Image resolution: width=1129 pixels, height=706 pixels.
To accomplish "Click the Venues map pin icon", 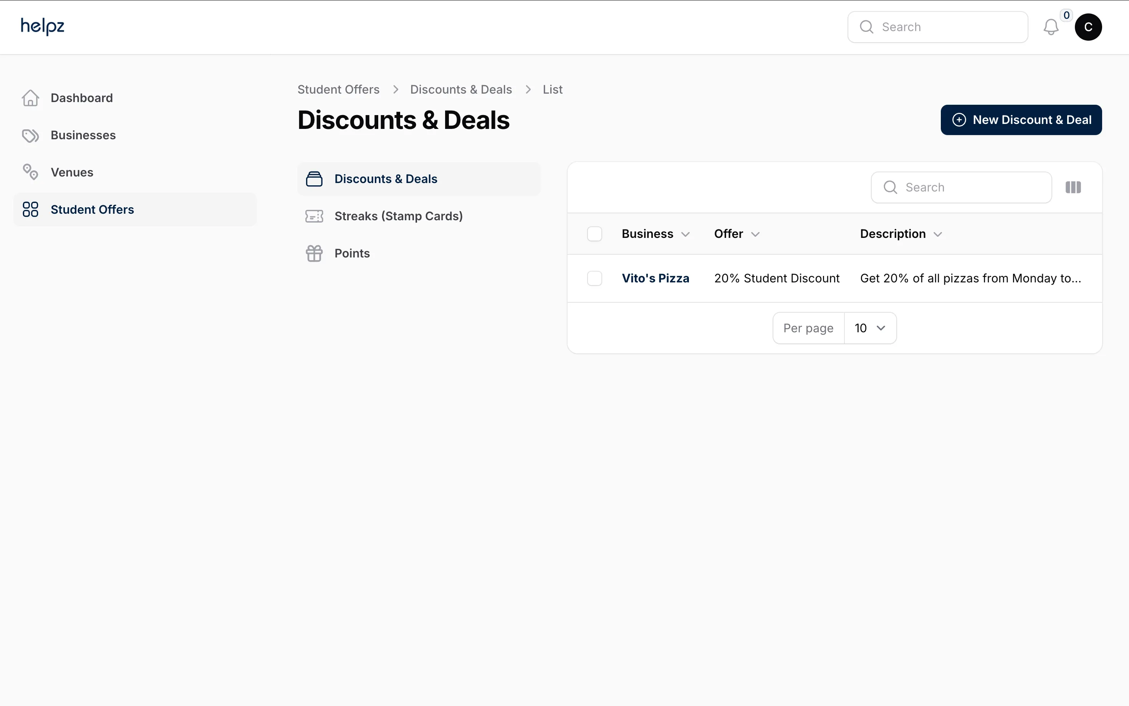I will (x=30, y=172).
